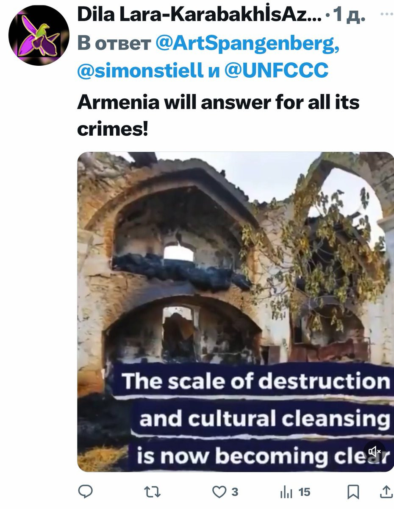Click the 'В ответ' reply label
This screenshot has height=509, width=394.
114,44
